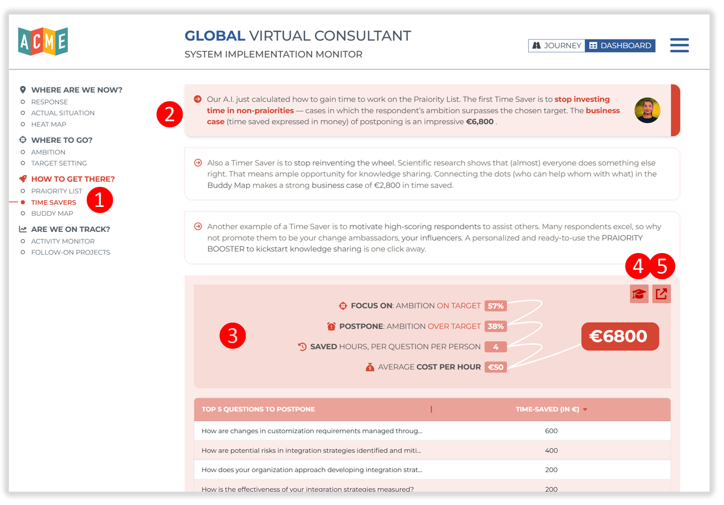Open FOLLOW-ON PROJECTS in sidebar
The height and width of the screenshot is (505, 724).
pos(71,253)
